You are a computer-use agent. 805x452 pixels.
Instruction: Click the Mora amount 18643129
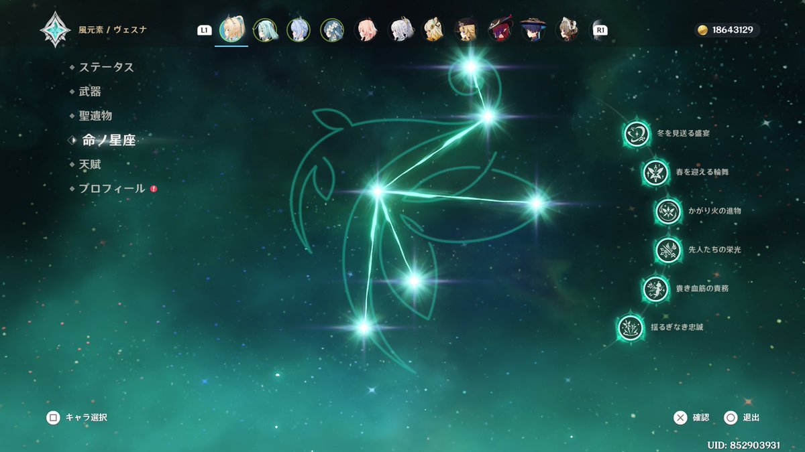coord(733,30)
